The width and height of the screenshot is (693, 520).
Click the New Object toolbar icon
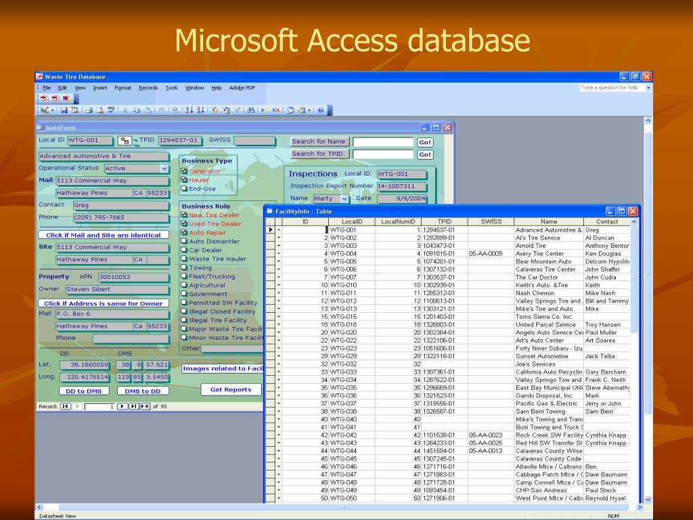tap(301, 110)
